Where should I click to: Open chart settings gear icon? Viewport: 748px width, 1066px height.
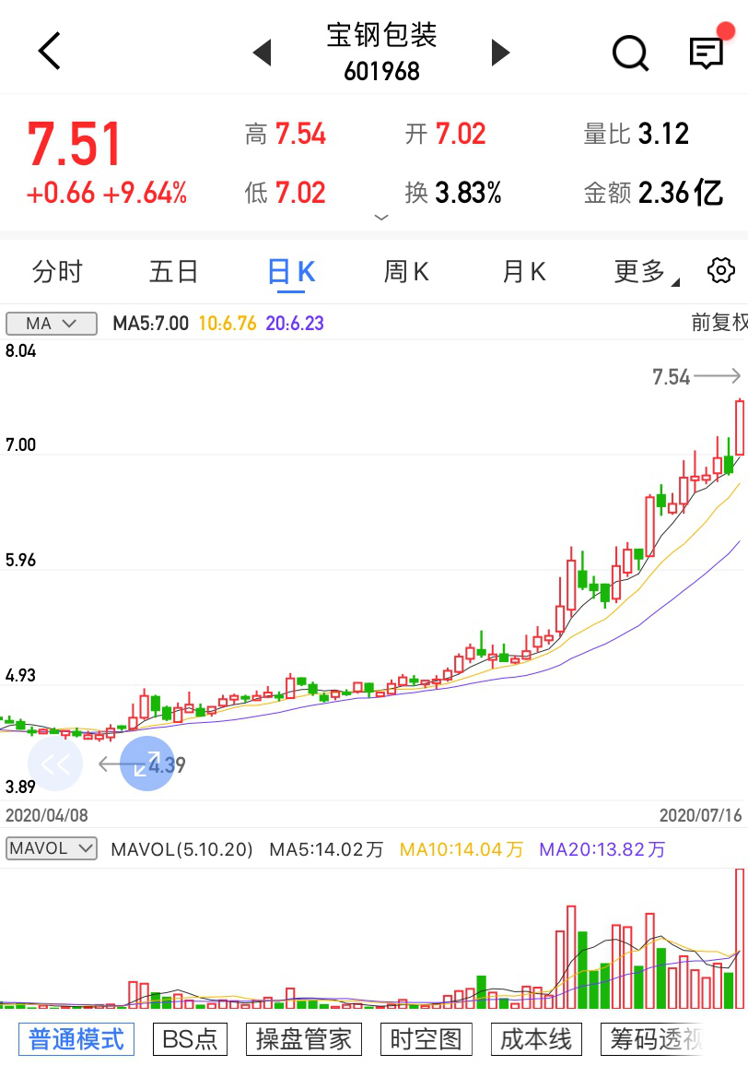720,270
